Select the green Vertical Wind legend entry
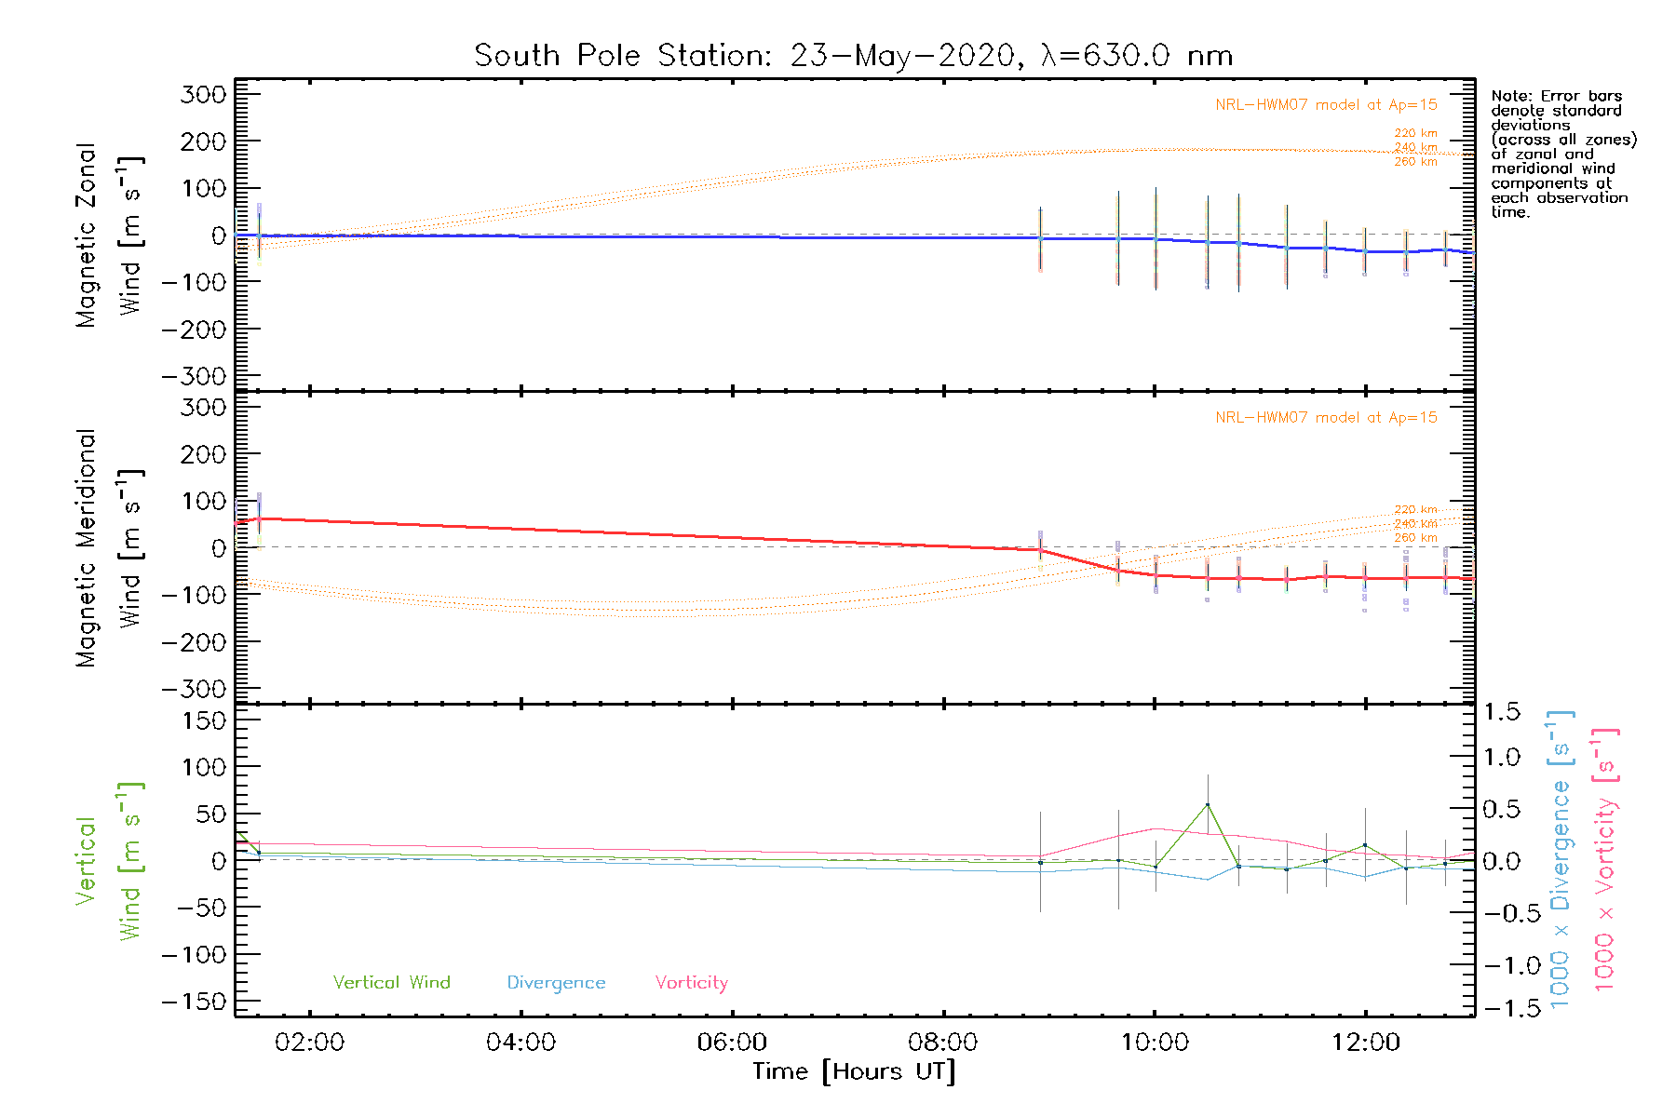 coord(391,983)
